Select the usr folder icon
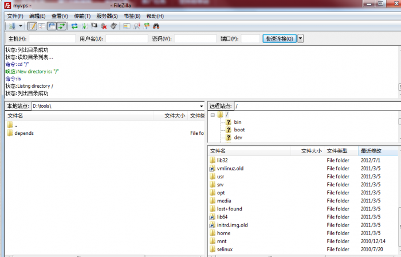401x257 pixels. (x=213, y=176)
